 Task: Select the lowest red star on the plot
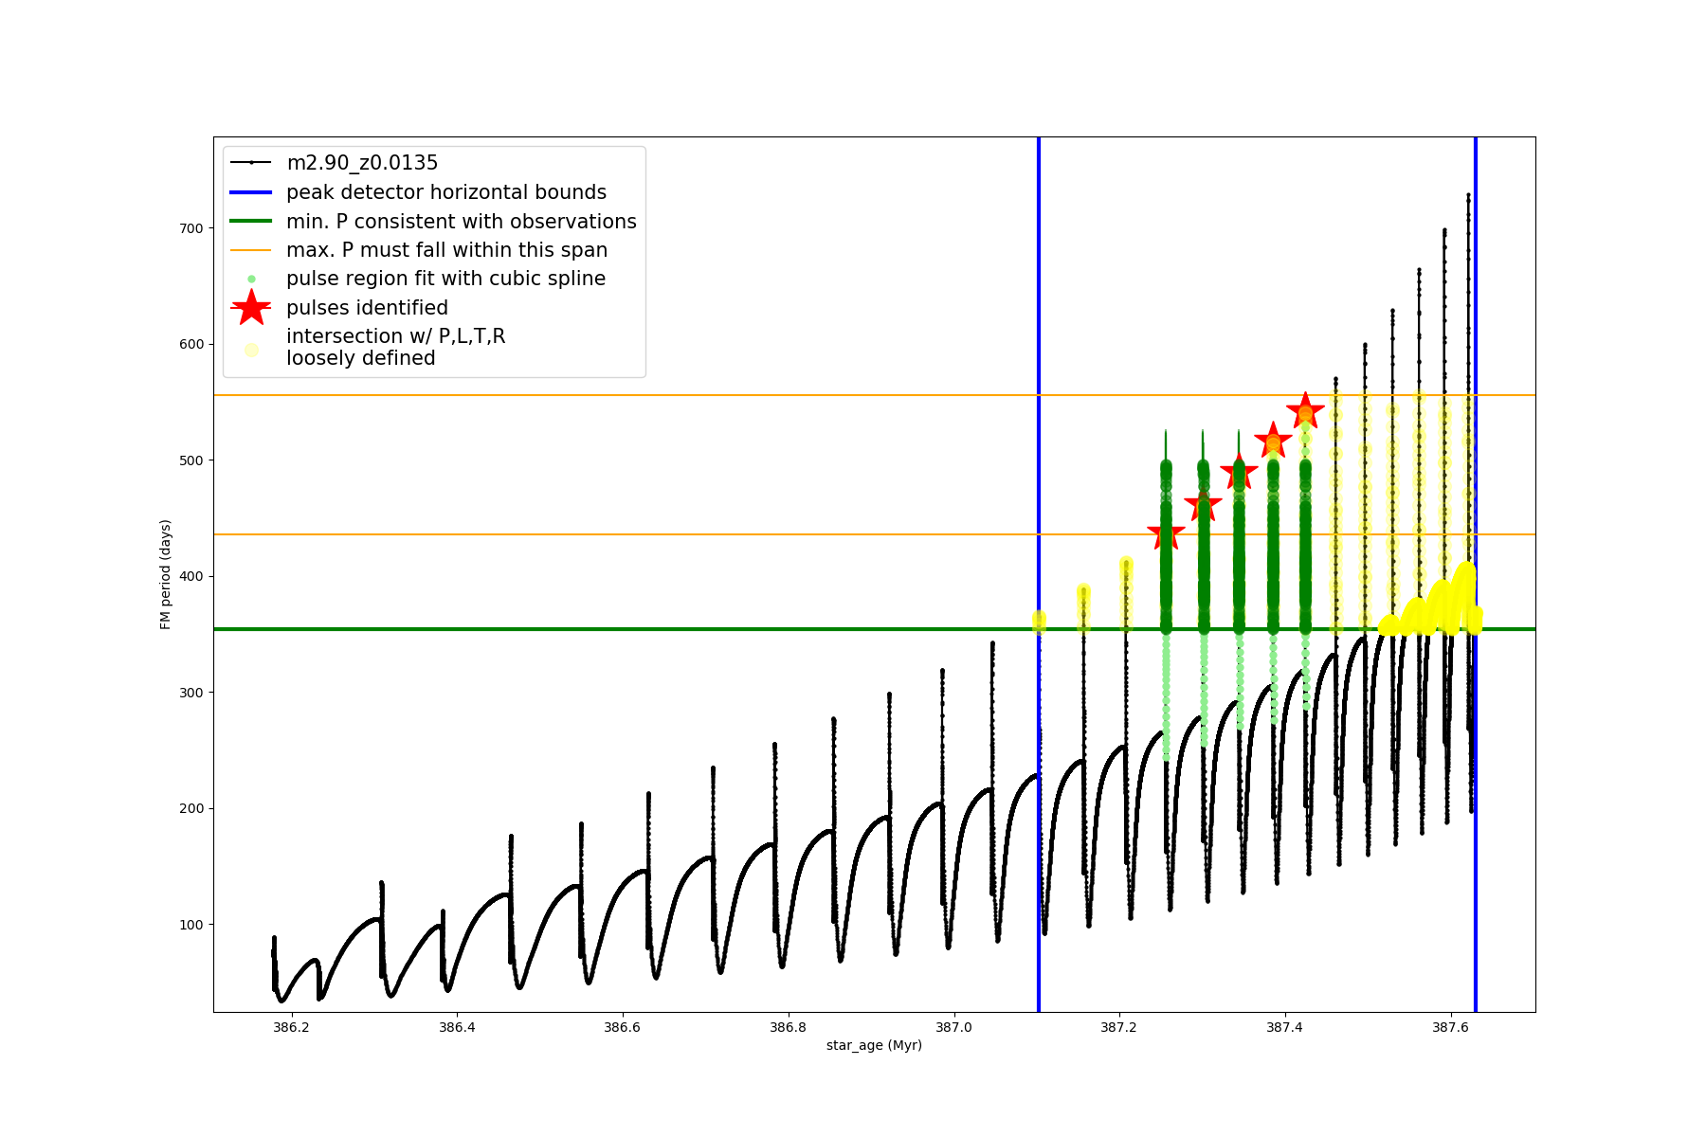(x=1166, y=534)
